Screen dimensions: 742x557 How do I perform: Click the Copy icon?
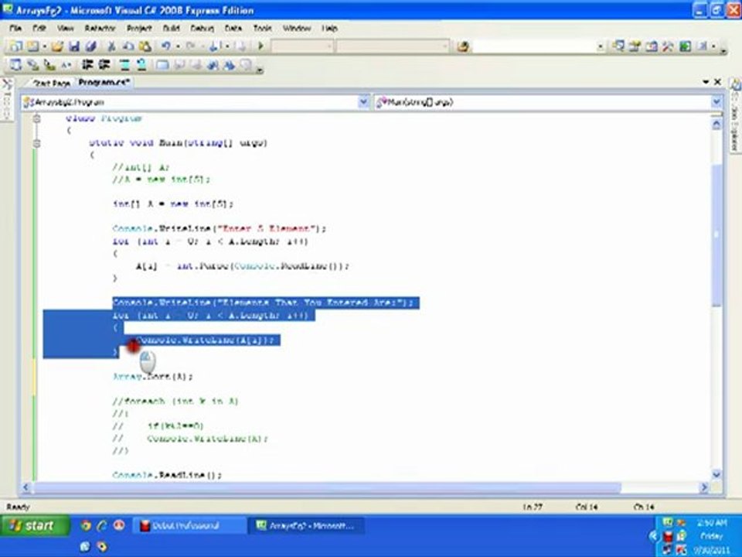[x=128, y=46]
